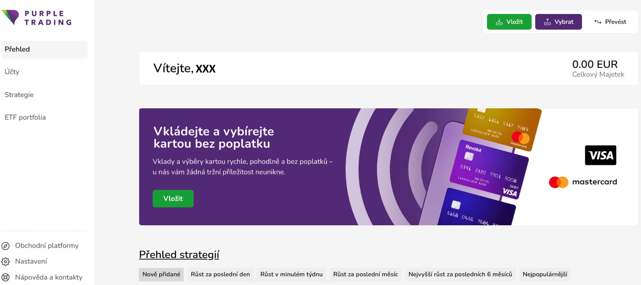Open the Přehled menu item

pyautogui.click(x=44, y=49)
